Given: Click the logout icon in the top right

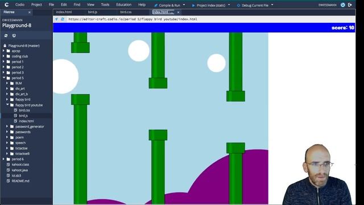Looking at the screenshot, I should (x=350, y=5).
